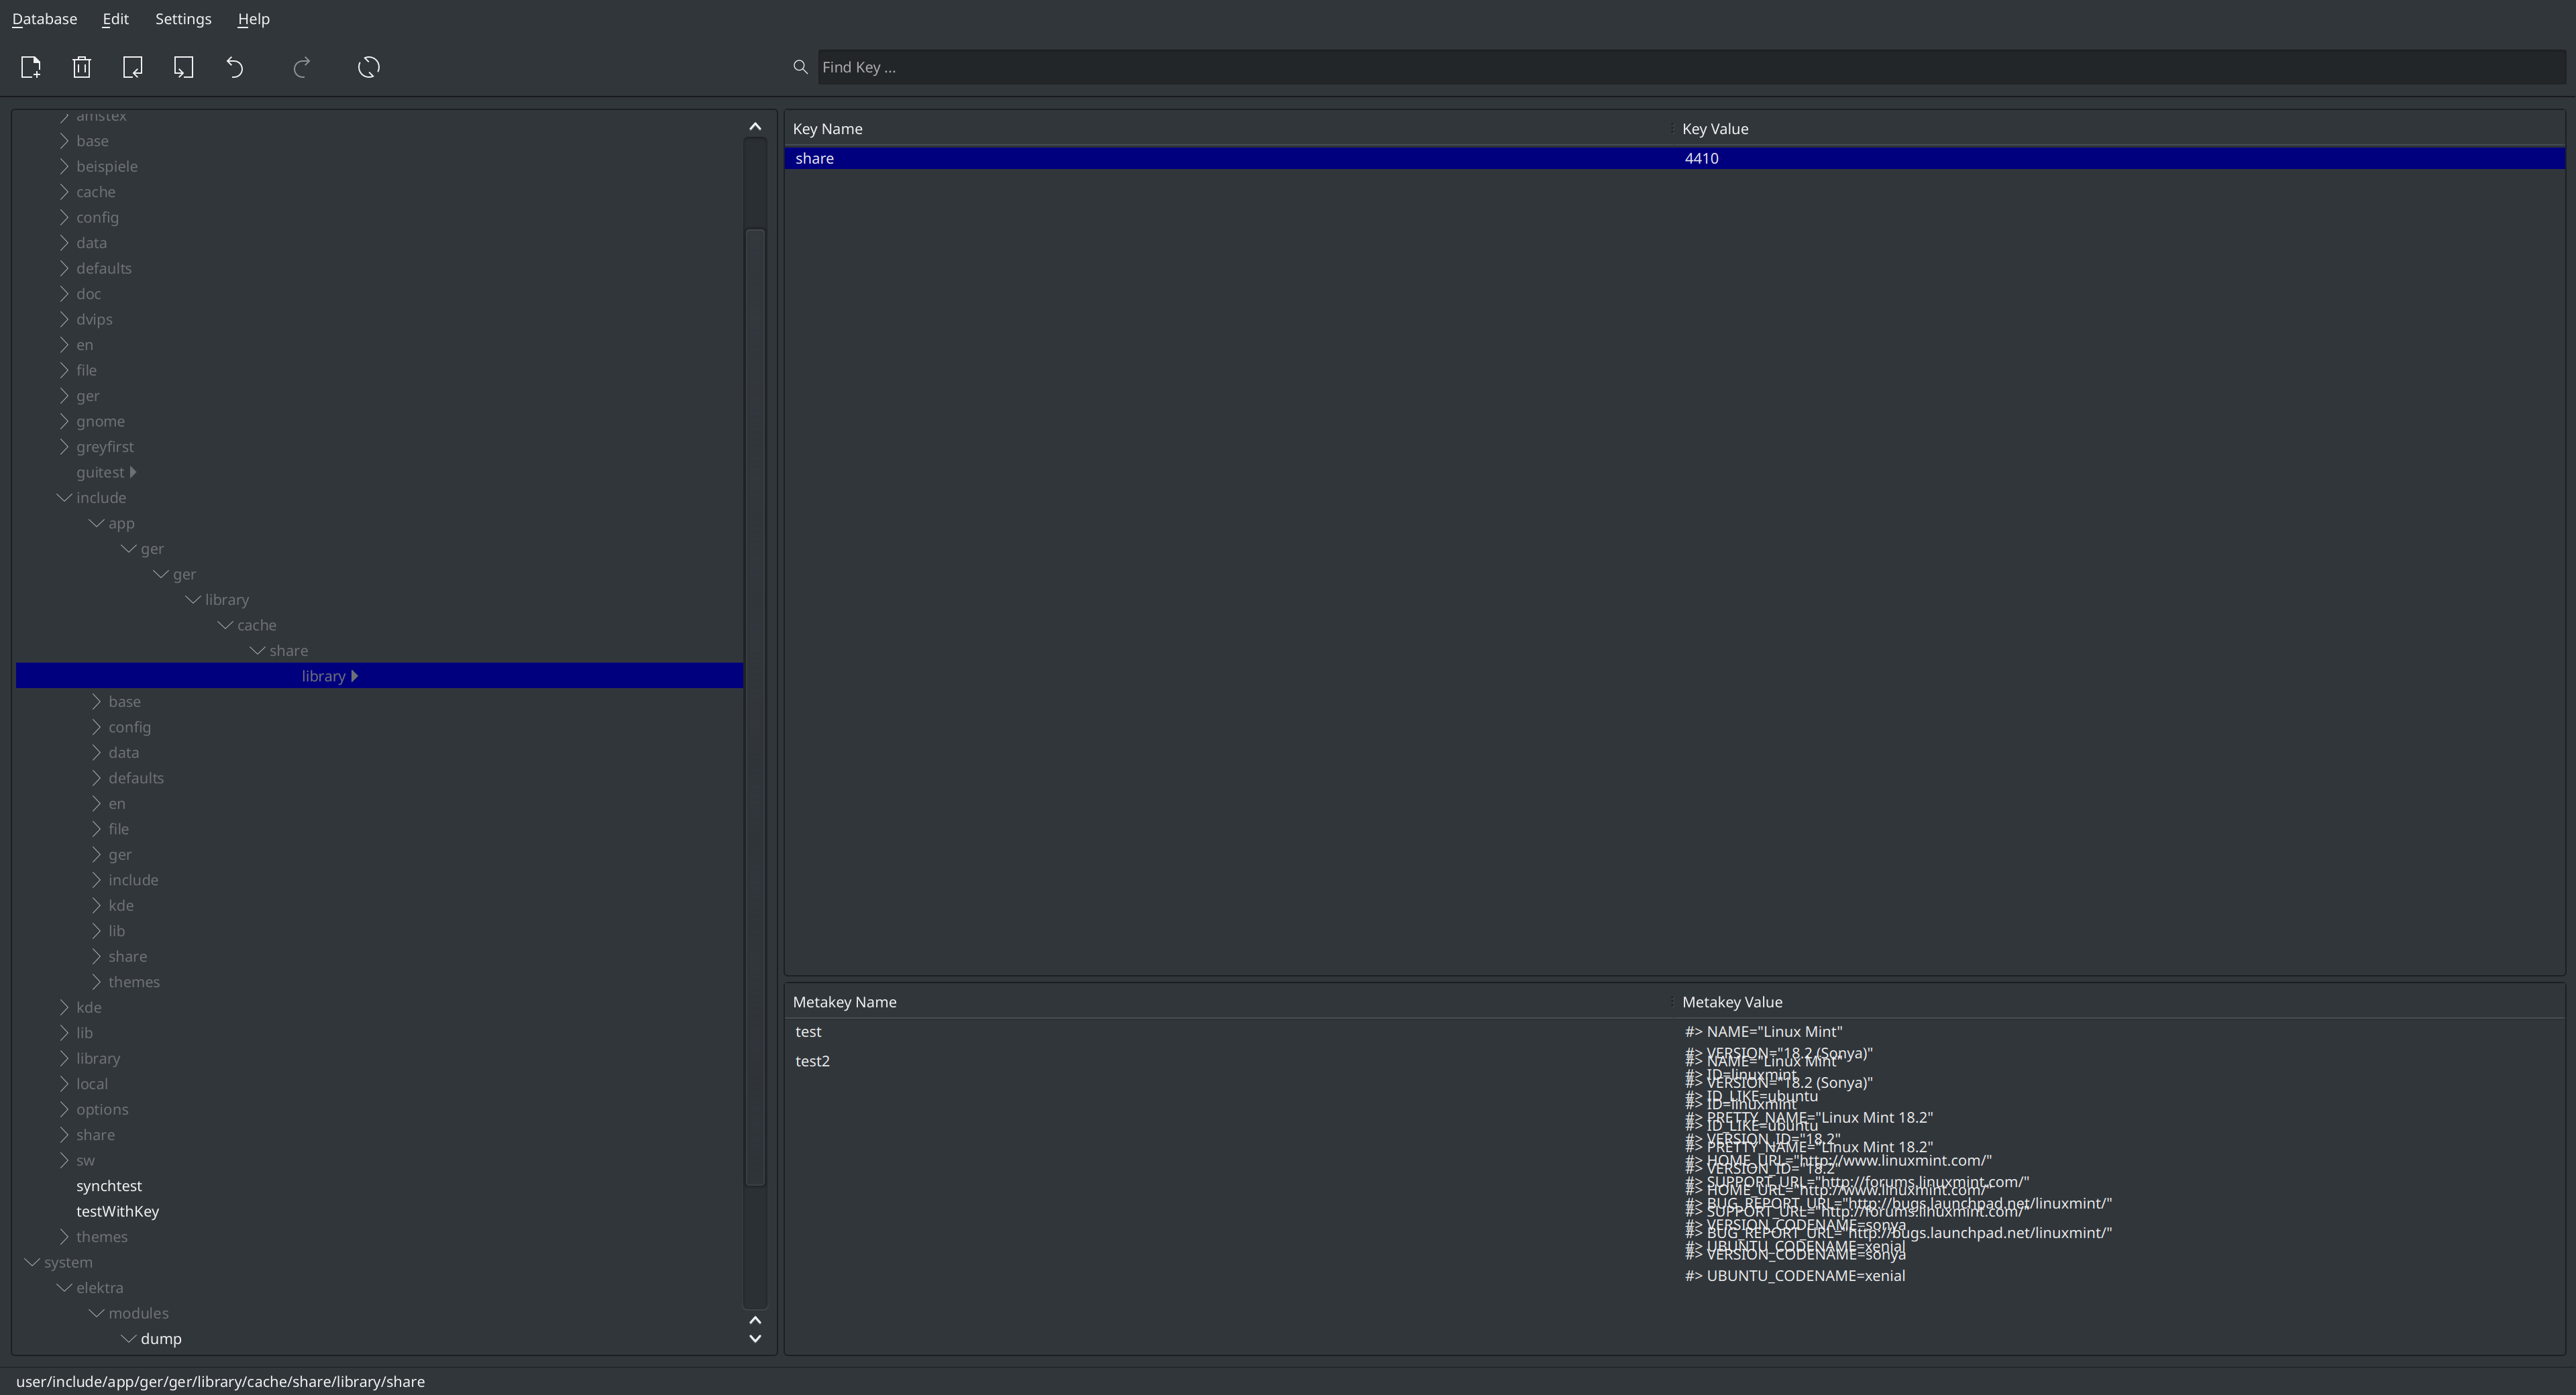Click the tree scrollbar down arrow
This screenshot has width=2576, height=1395.
(x=755, y=1339)
